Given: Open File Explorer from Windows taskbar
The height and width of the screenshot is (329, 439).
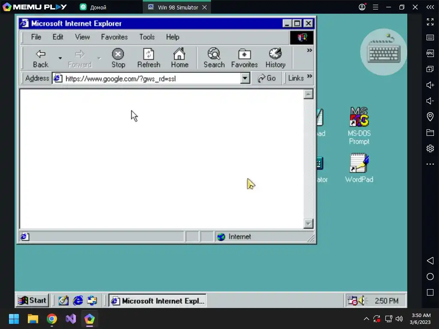Looking at the screenshot, I should (x=33, y=319).
